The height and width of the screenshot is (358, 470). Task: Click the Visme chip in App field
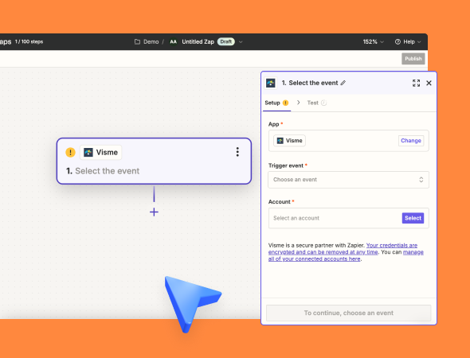click(x=289, y=141)
